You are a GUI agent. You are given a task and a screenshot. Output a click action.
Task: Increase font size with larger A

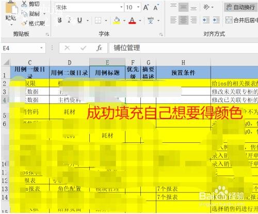(146, 8)
